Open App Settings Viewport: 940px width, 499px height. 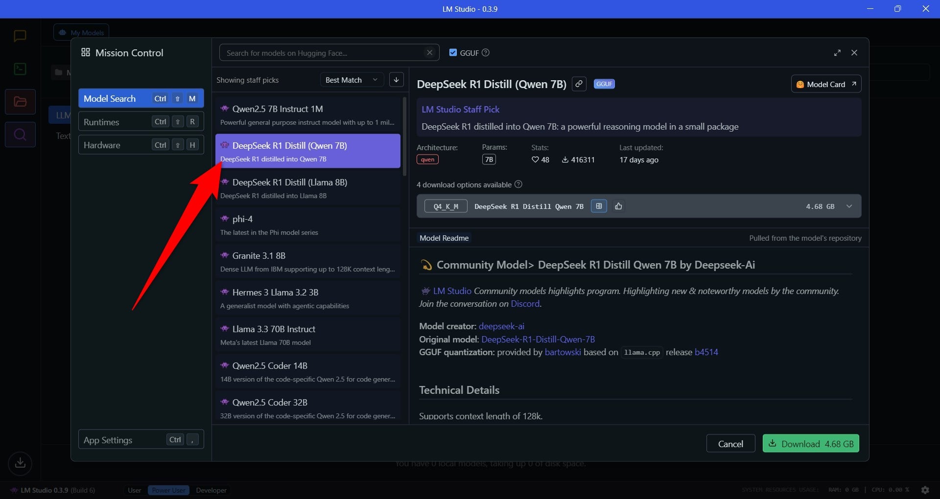coord(141,440)
